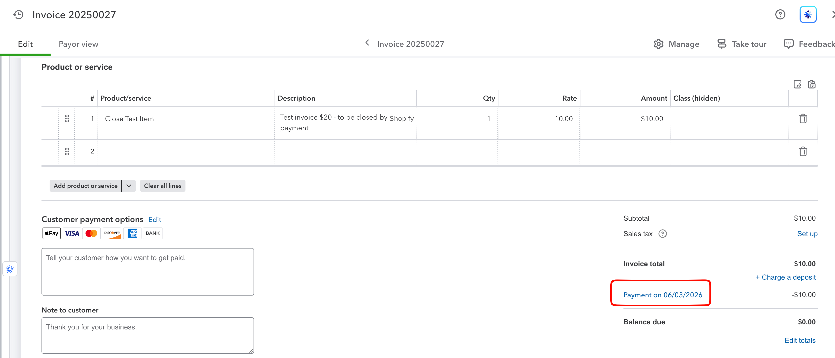Image resolution: width=835 pixels, height=358 pixels.
Task: Click the line 1 description cell
Action: coord(346,123)
